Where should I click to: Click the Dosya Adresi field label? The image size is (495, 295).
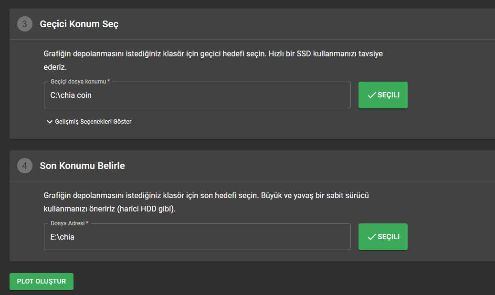click(x=69, y=223)
